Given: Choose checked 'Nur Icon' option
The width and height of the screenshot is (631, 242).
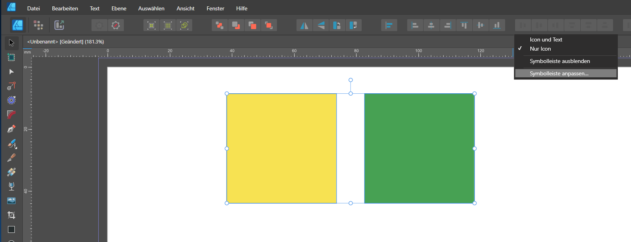Looking at the screenshot, I should click(x=566, y=49).
